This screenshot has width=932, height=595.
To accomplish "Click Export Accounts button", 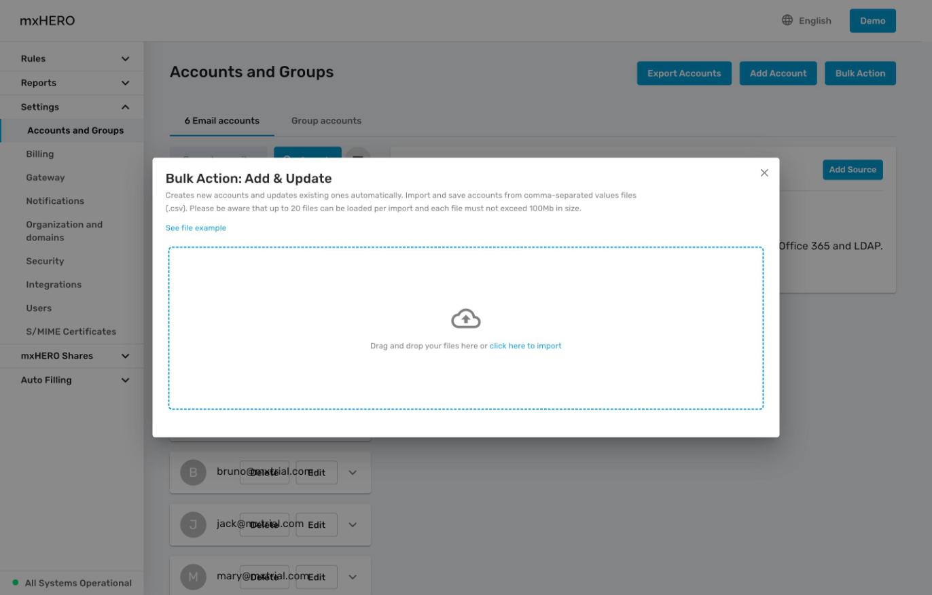I will (x=684, y=73).
